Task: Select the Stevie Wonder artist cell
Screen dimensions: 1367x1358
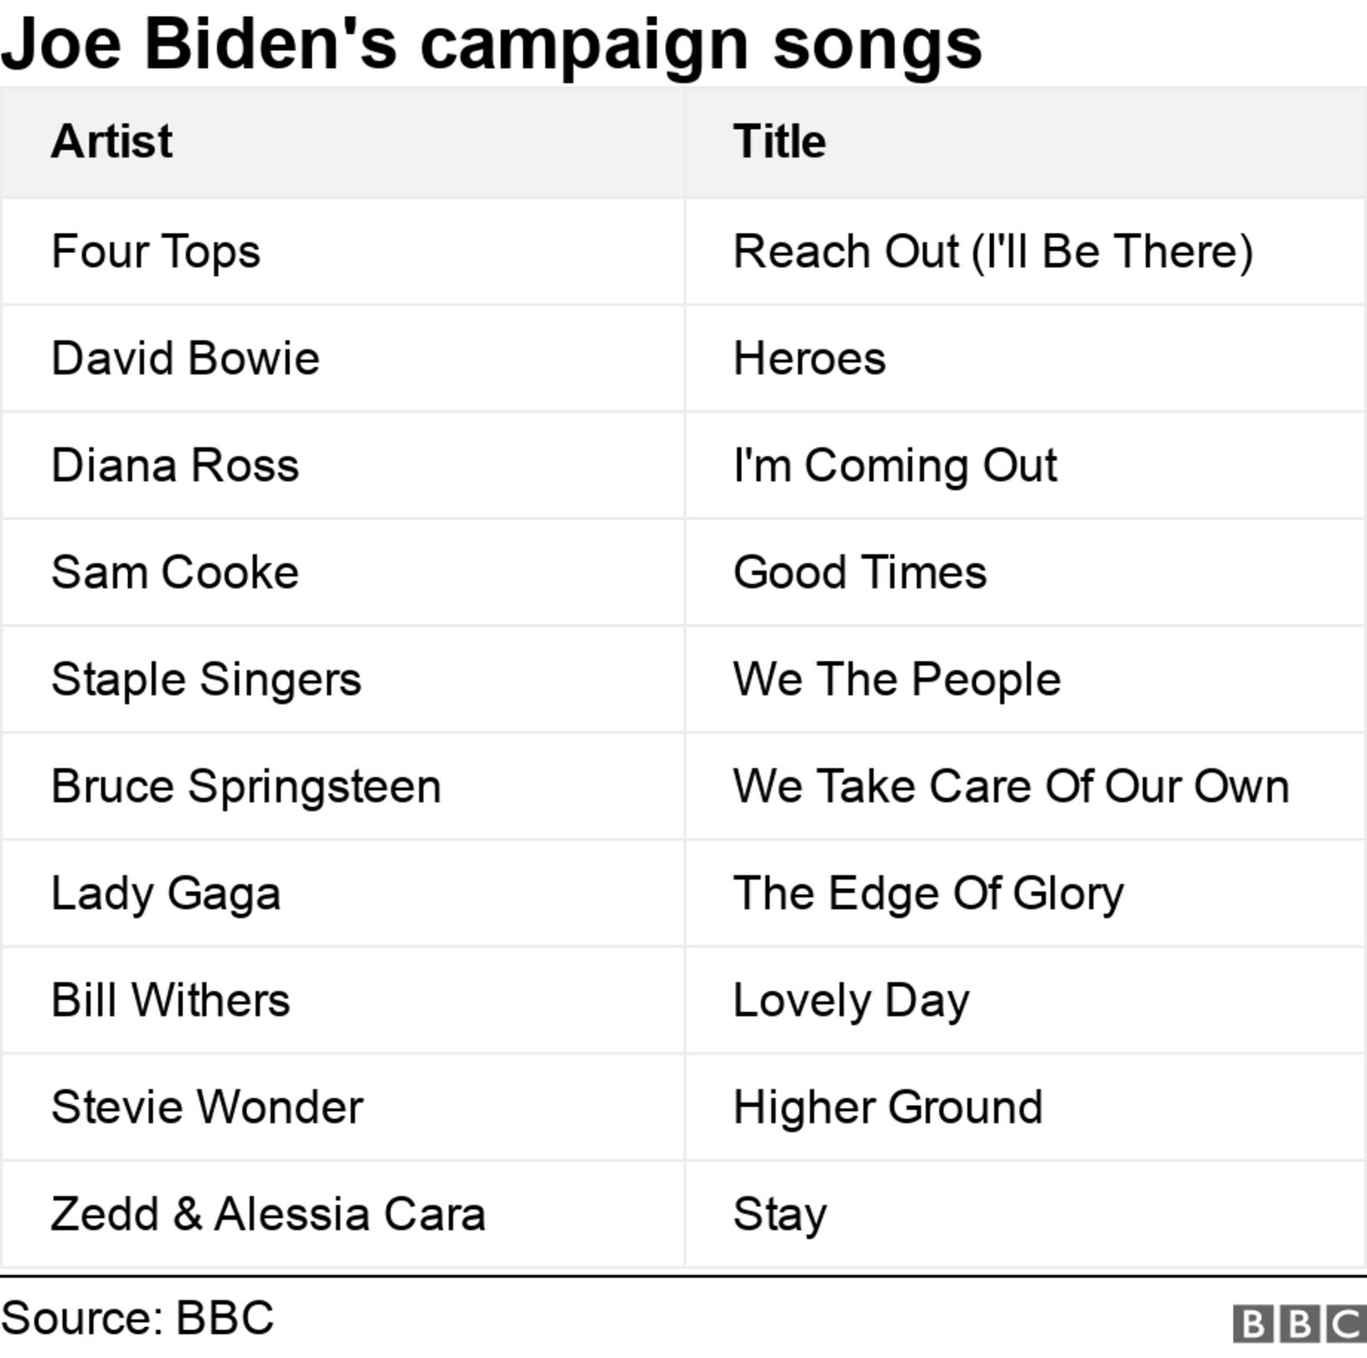Action: pyautogui.click(x=207, y=1107)
